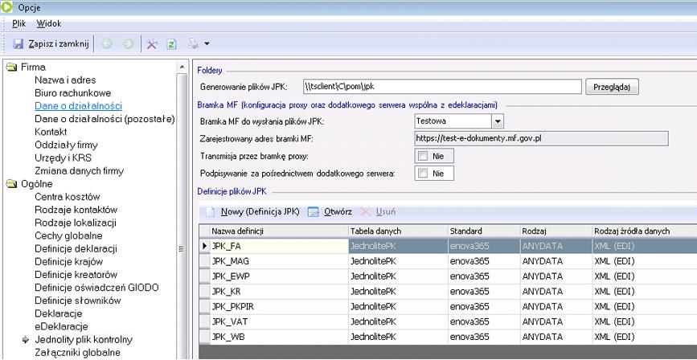Select the JPK_EWP definition row
697x360 pixels.
tap(448, 276)
